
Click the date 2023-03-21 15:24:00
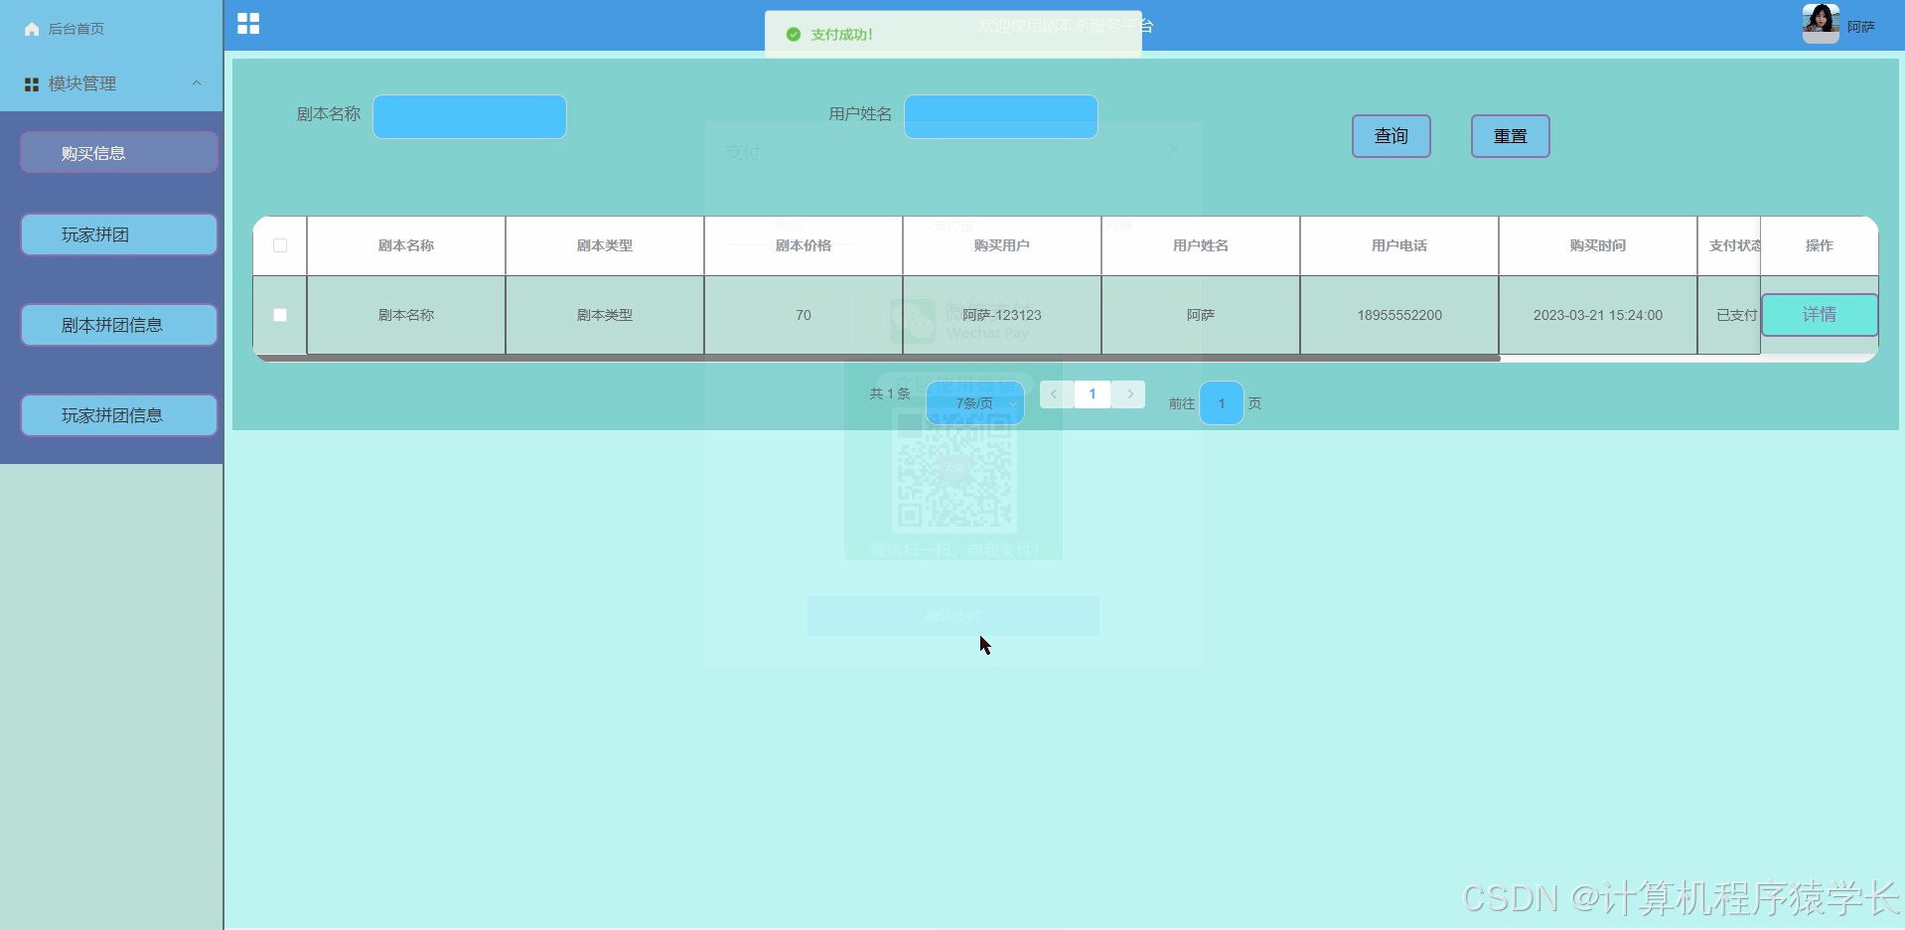[1598, 315]
